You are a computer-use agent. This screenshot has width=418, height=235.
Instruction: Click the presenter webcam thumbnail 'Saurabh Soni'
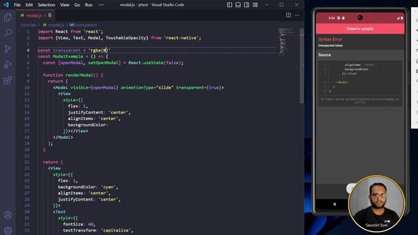pos(376,204)
